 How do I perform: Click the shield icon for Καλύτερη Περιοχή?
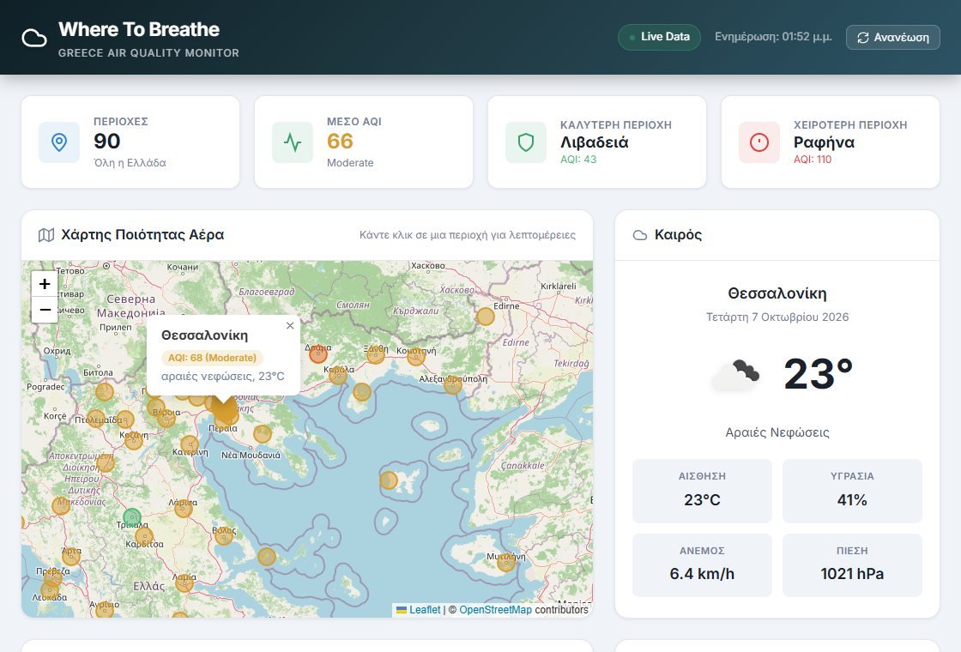(526, 142)
